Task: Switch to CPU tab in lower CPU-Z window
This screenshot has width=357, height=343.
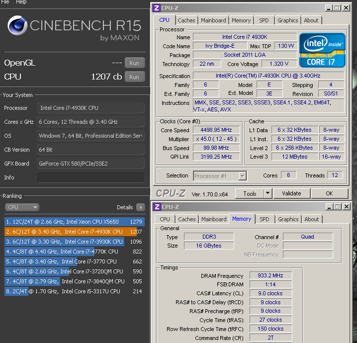Action: point(165,219)
